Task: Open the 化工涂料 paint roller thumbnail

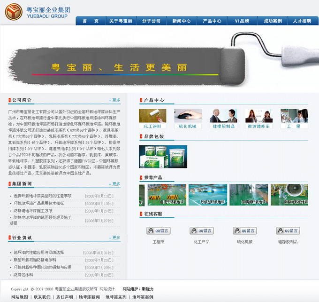Action: click(152, 116)
